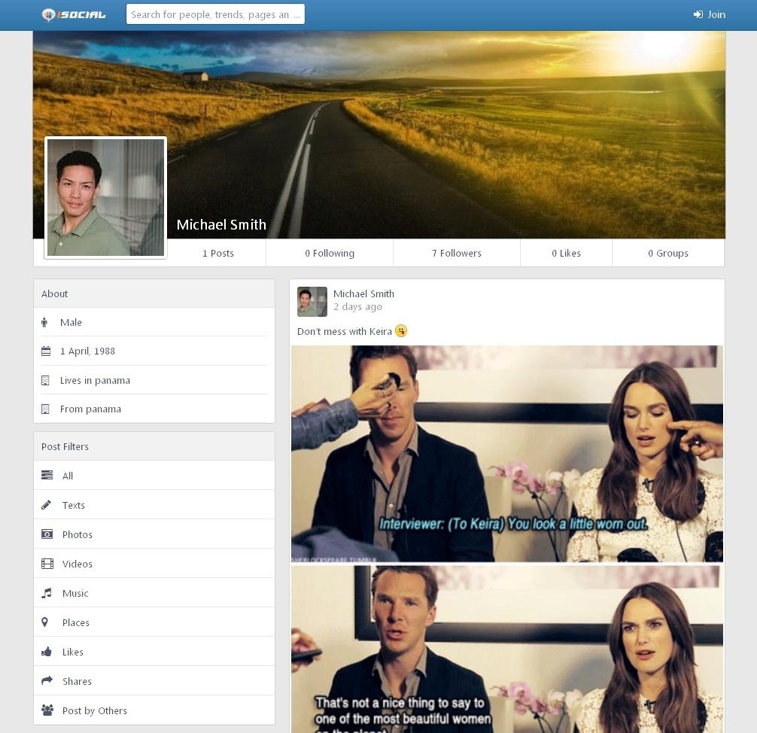Click the gender icon in About
This screenshot has height=733, width=757.
coord(44,322)
